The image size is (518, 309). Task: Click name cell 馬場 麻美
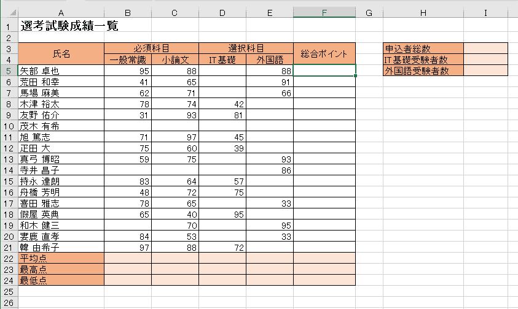click(61, 93)
